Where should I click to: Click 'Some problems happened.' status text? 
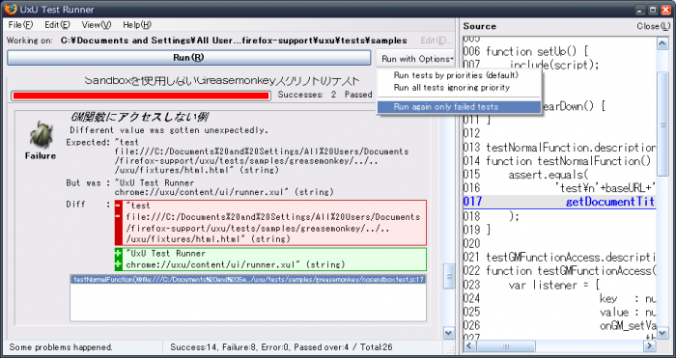[61, 346]
